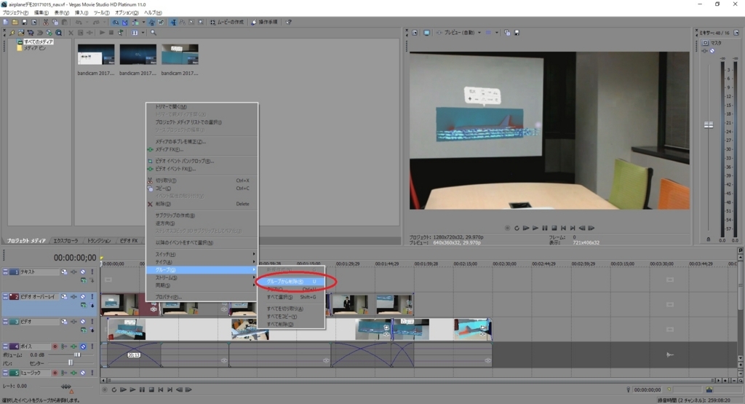Choose すべて選択(S) in Group submenu
Viewport: 745px width, 404px height.
(x=291, y=297)
